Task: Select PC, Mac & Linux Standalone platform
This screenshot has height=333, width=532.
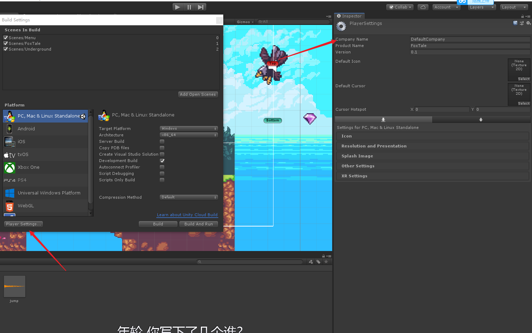Action: 45,116
